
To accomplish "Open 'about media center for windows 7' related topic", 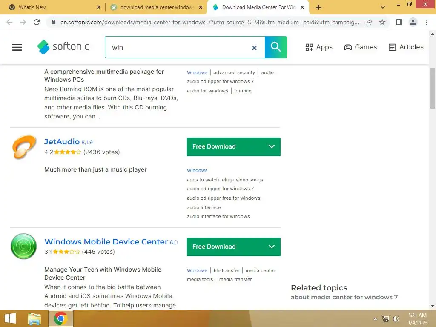I will [x=344, y=297].
